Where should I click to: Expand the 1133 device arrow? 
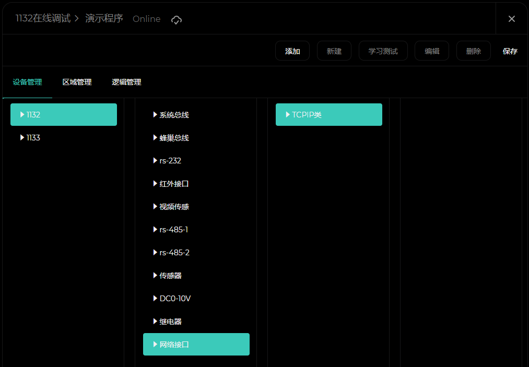(x=22, y=138)
